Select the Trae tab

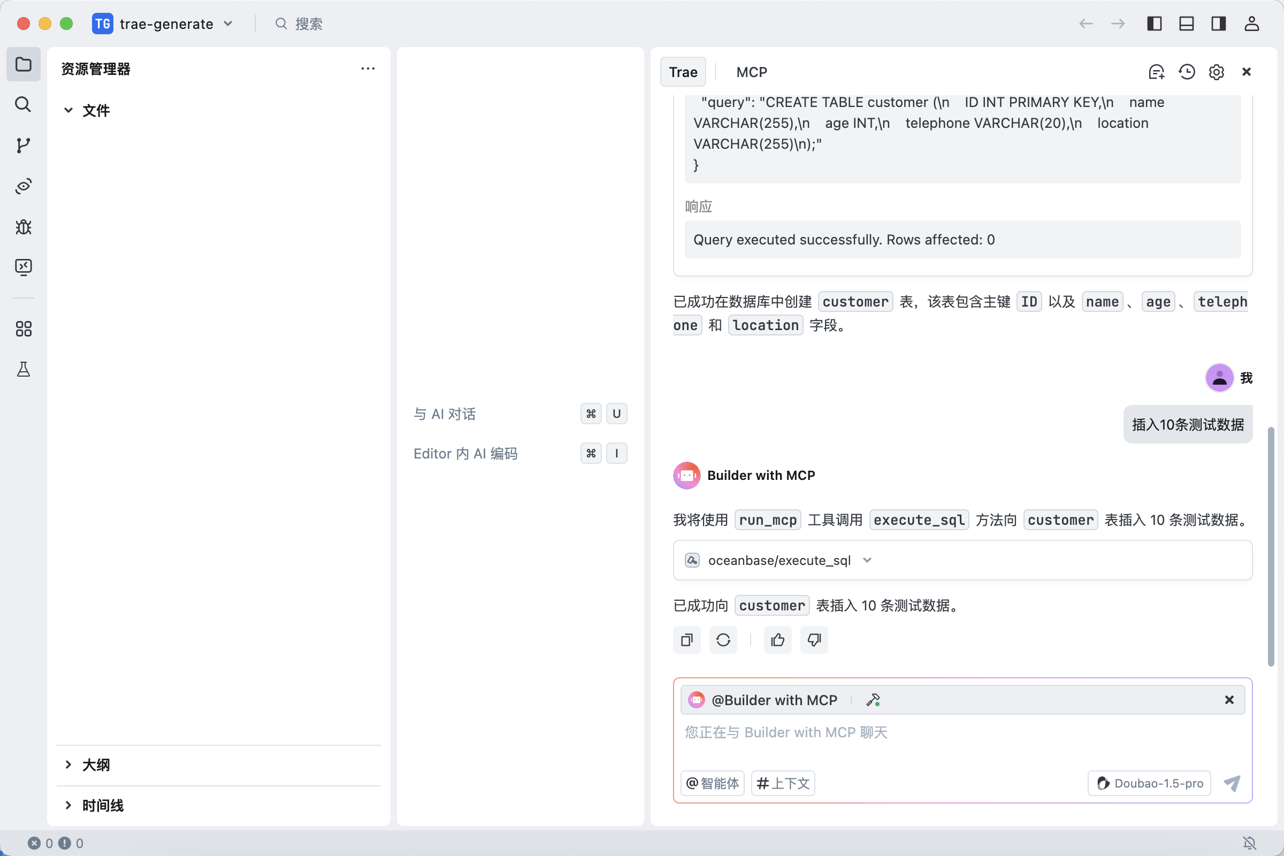683,72
